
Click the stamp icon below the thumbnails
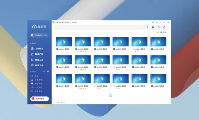coord(110,95)
